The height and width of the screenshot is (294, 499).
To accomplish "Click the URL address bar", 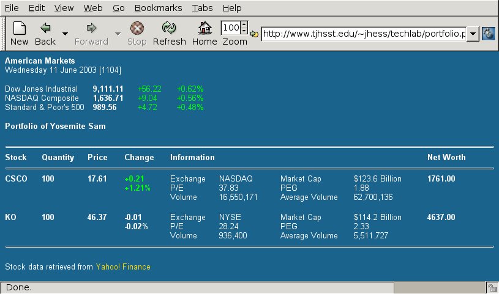I will pyautogui.click(x=364, y=34).
